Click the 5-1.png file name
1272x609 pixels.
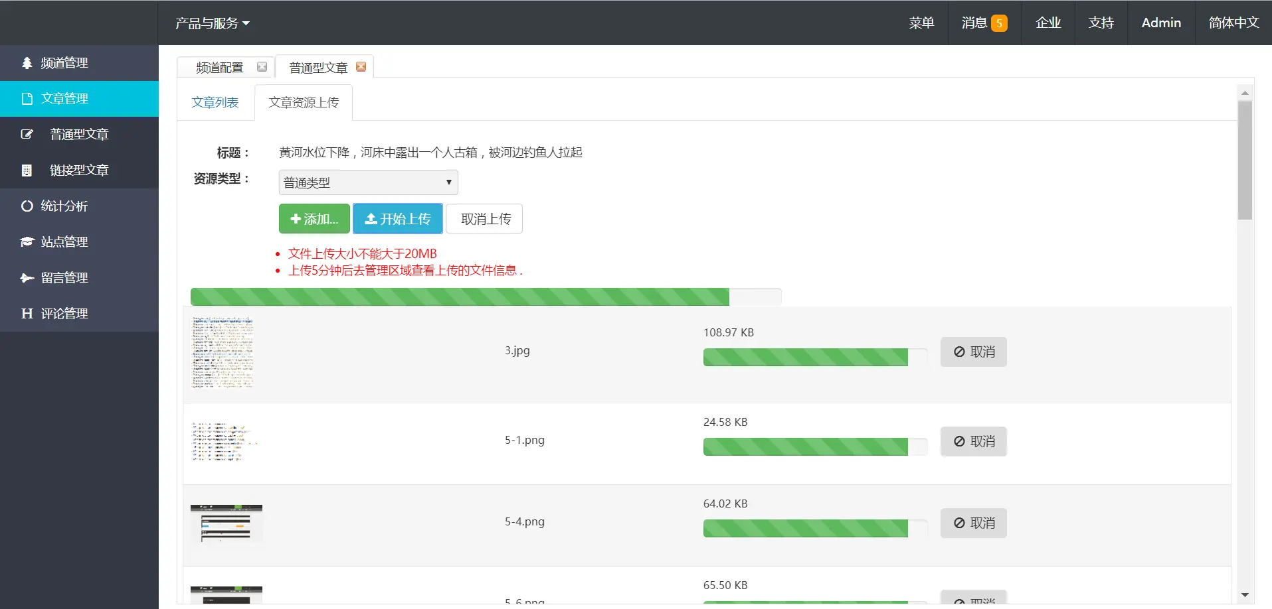[525, 440]
